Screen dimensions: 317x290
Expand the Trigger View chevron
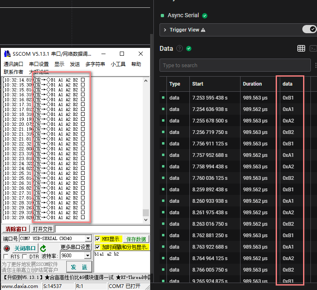[x=165, y=30]
